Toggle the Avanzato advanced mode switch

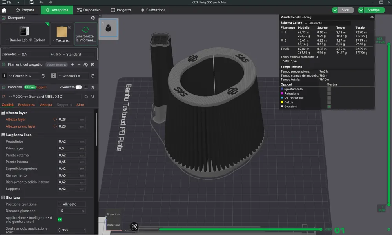coord(78,87)
